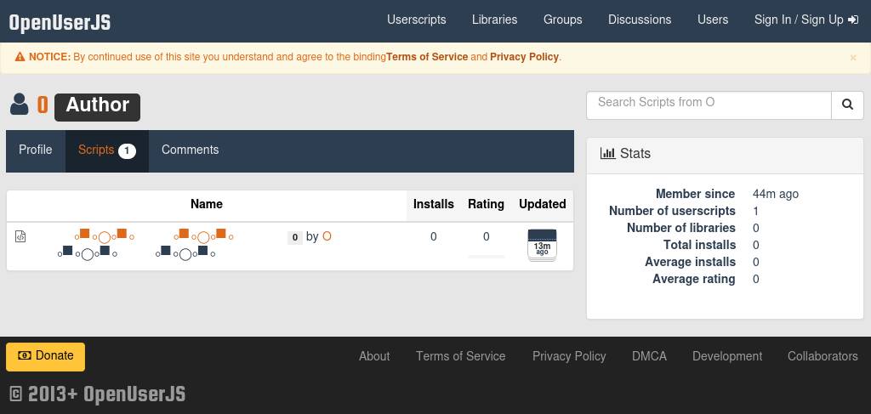This screenshot has width=871, height=414.
Task: Click the OpenUserJS logo
Action: (x=60, y=22)
